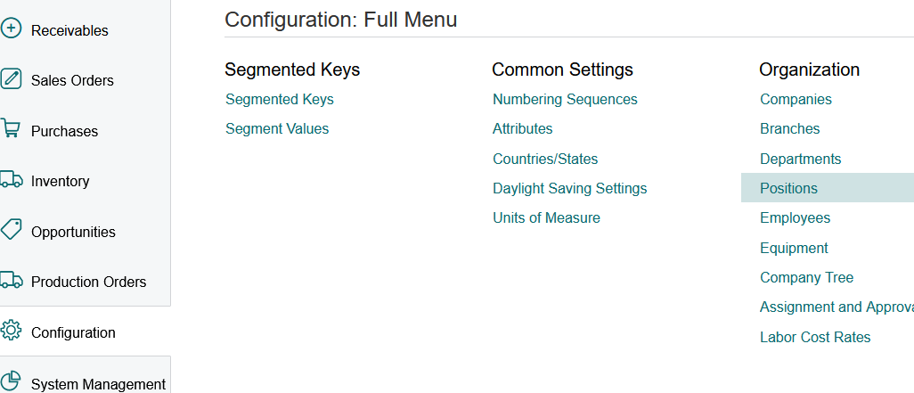Open the Receivables workspace

tap(69, 30)
